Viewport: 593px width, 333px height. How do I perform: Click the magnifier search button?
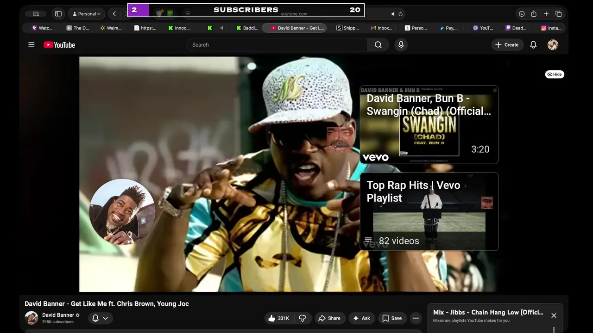point(378,45)
